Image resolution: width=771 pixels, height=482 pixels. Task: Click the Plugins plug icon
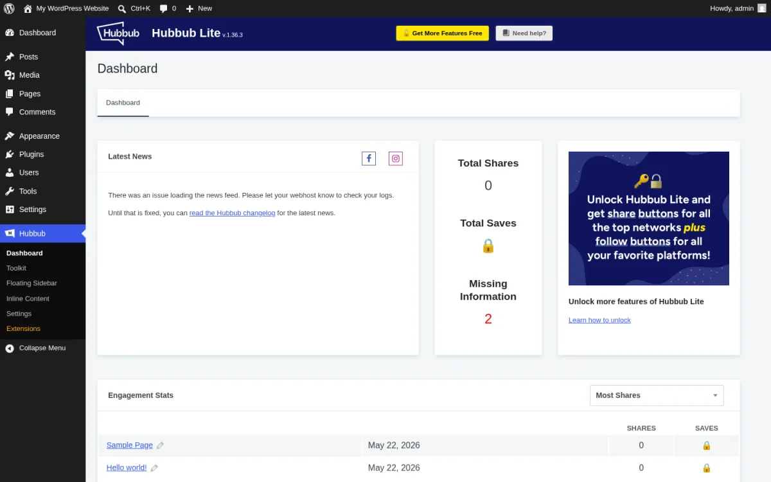pos(10,154)
